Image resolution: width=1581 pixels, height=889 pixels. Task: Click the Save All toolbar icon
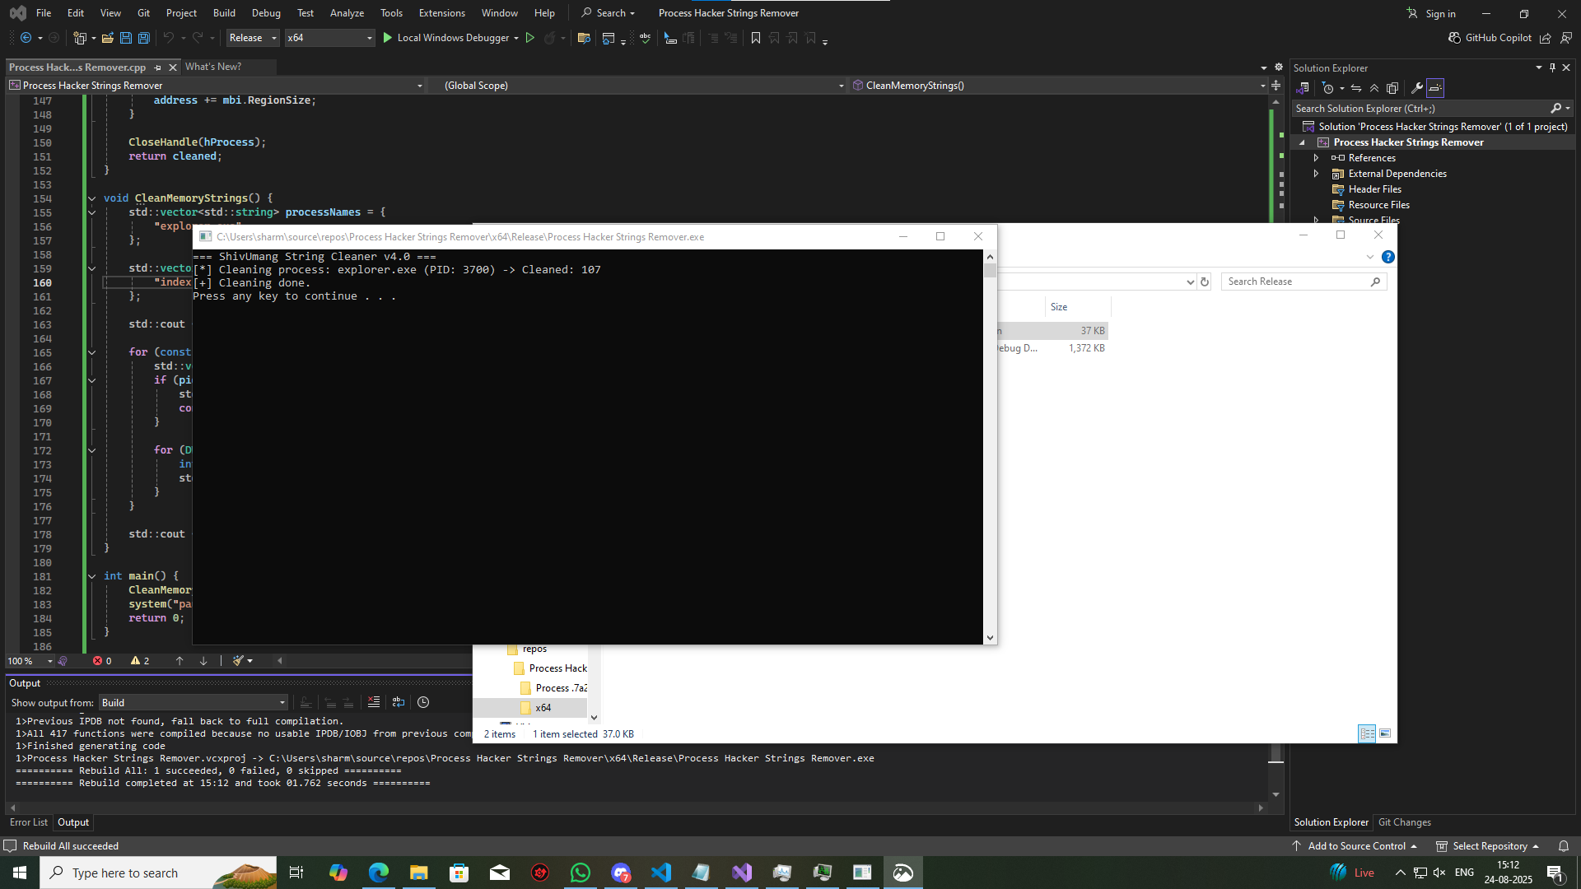pyautogui.click(x=143, y=38)
